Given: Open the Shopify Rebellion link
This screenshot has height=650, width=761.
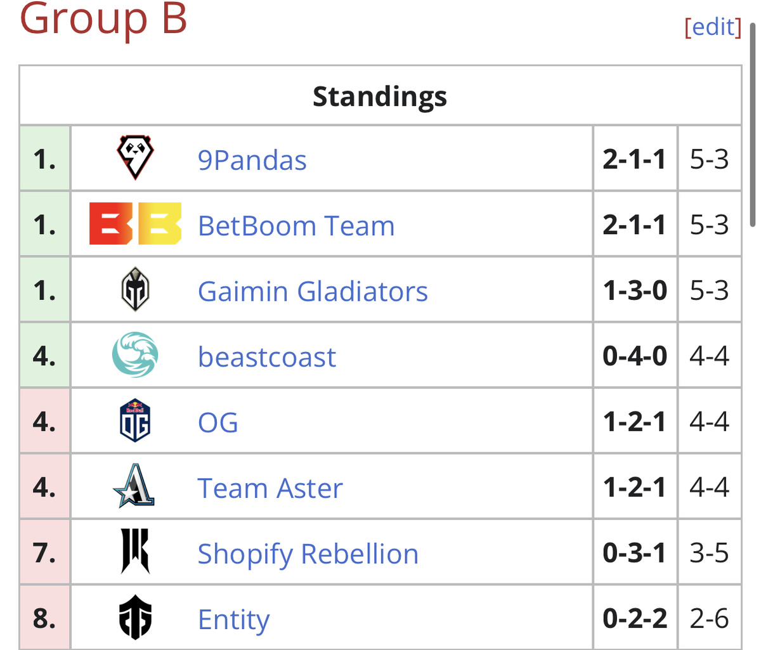Looking at the screenshot, I should pyautogui.click(x=308, y=554).
